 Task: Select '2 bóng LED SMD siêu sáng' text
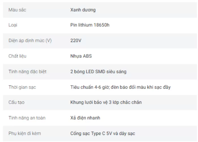(98, 72)
